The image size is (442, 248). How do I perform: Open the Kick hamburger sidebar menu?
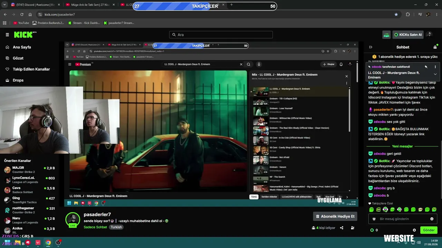point(7,35)
